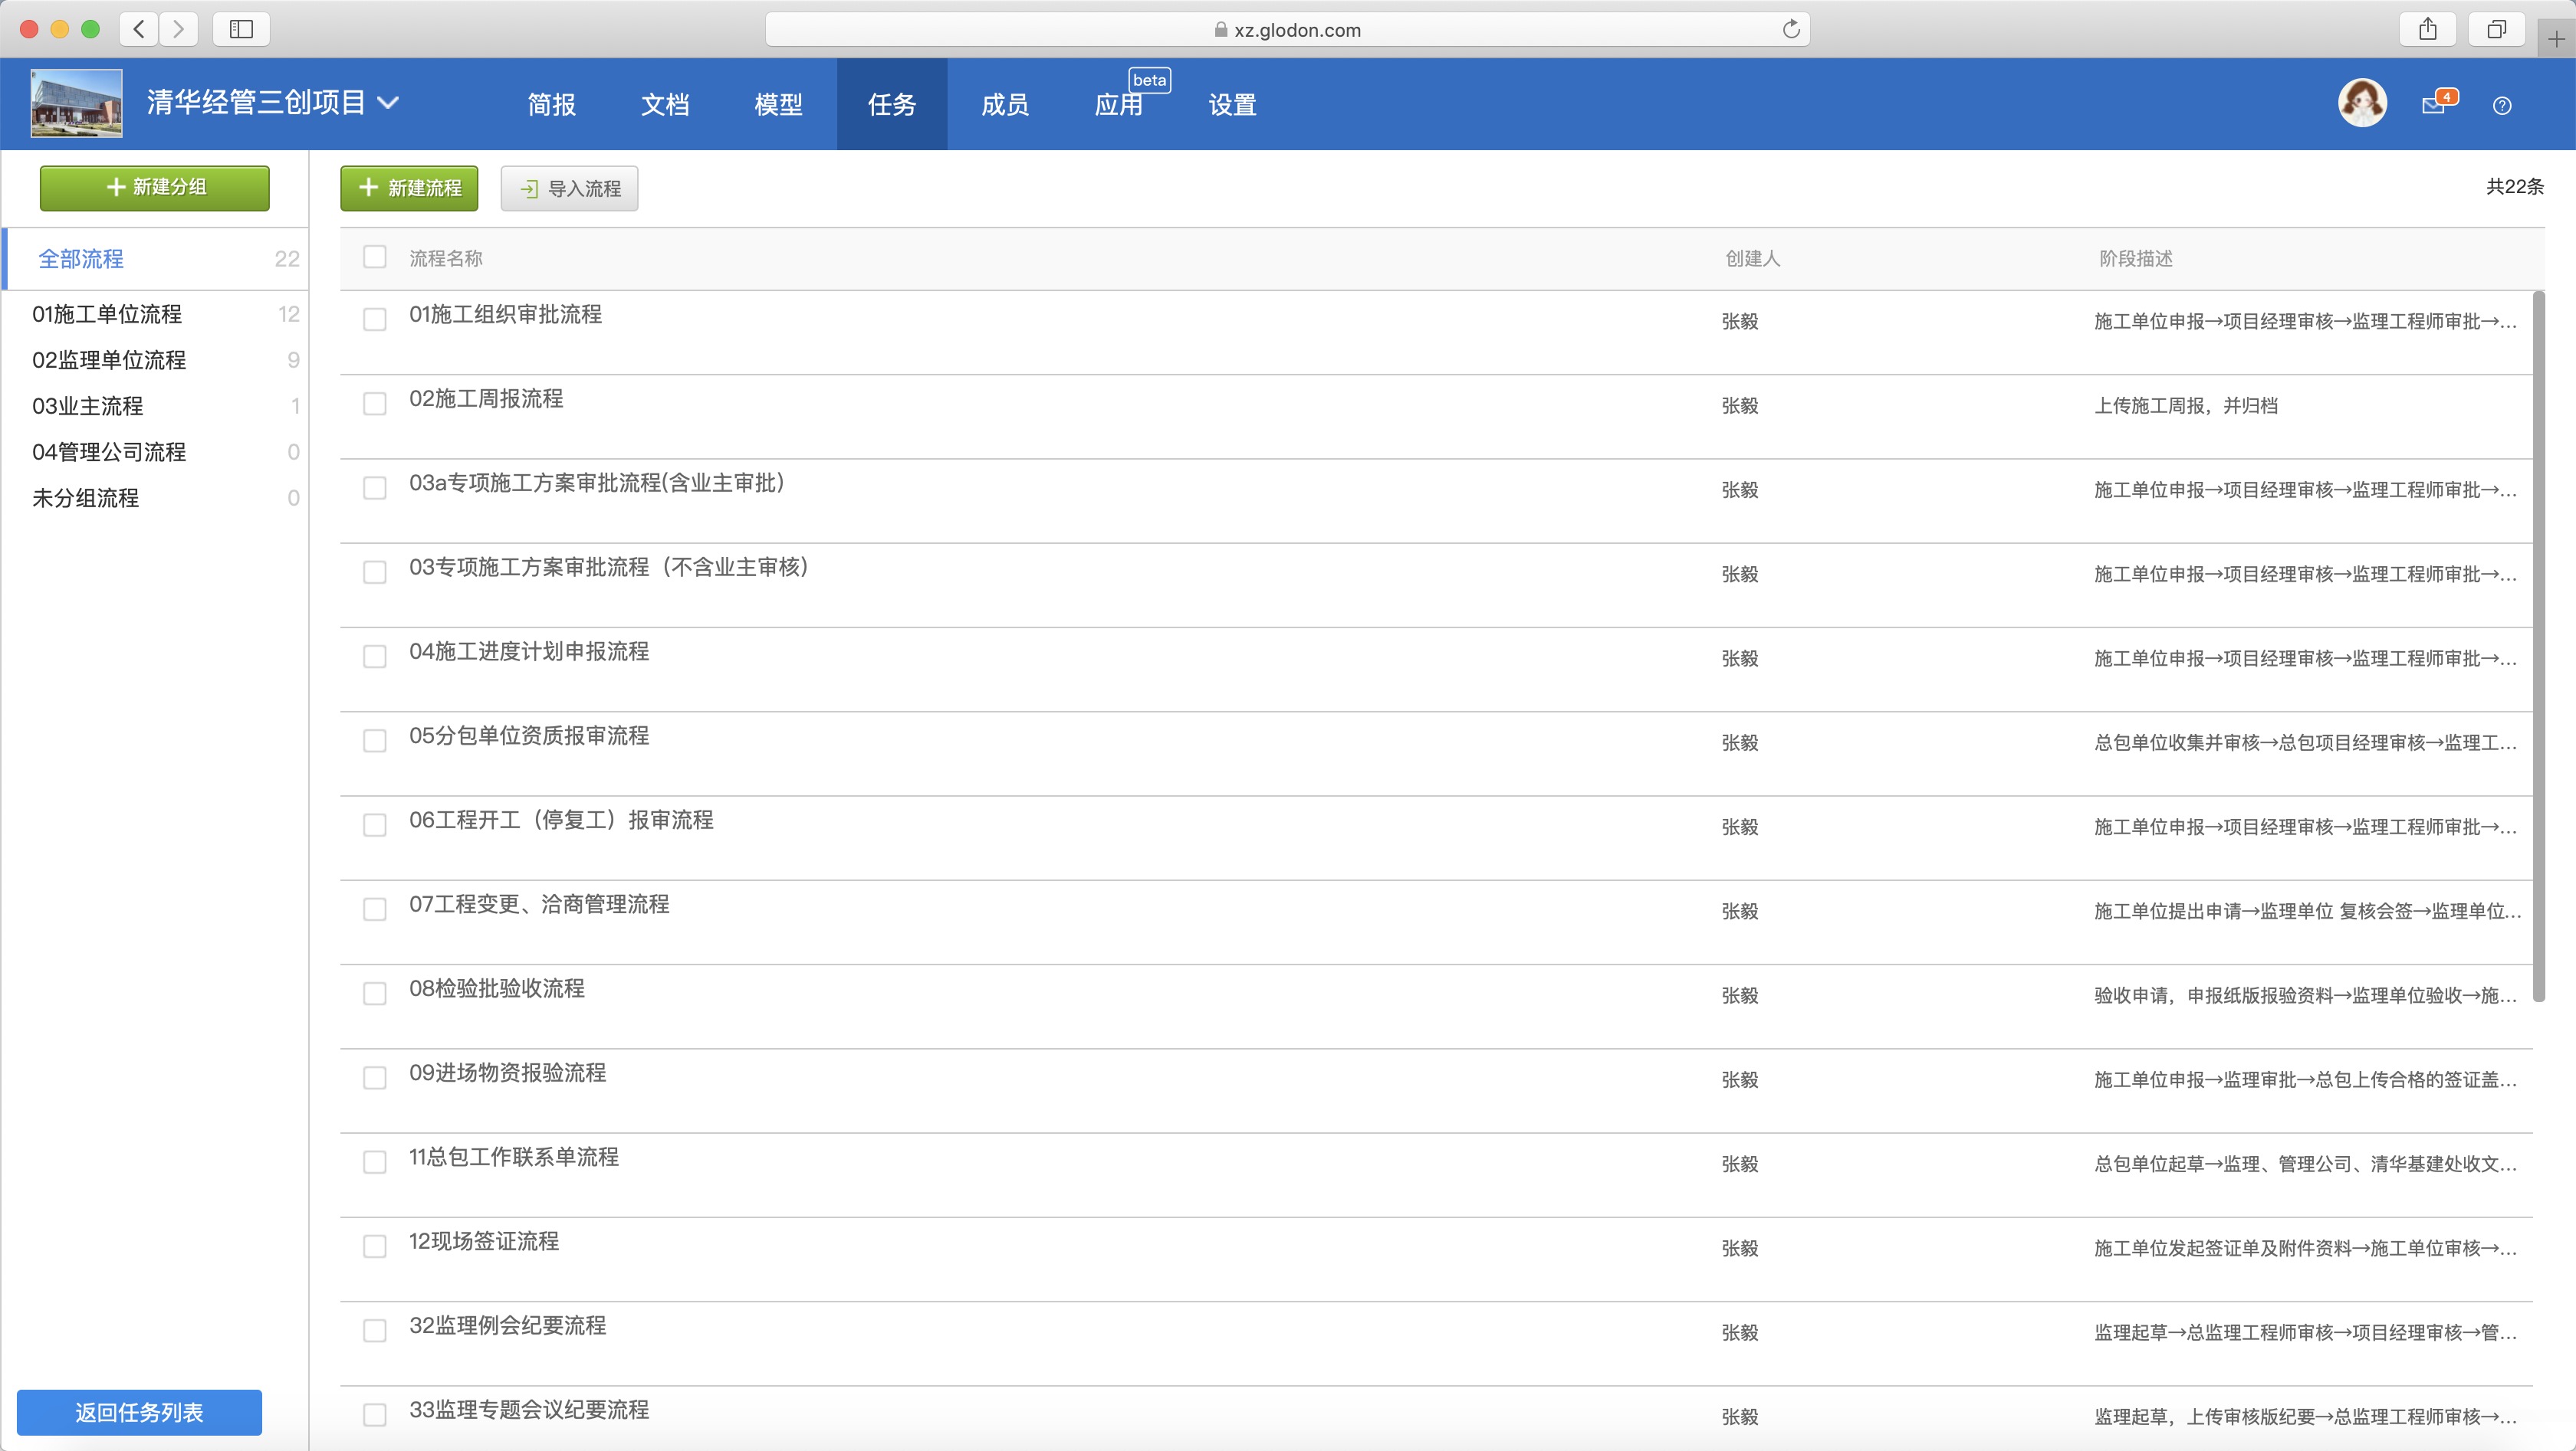Click the Safari page reload icon
Screen dimensions: 2576x1451
coord(1791,29)
